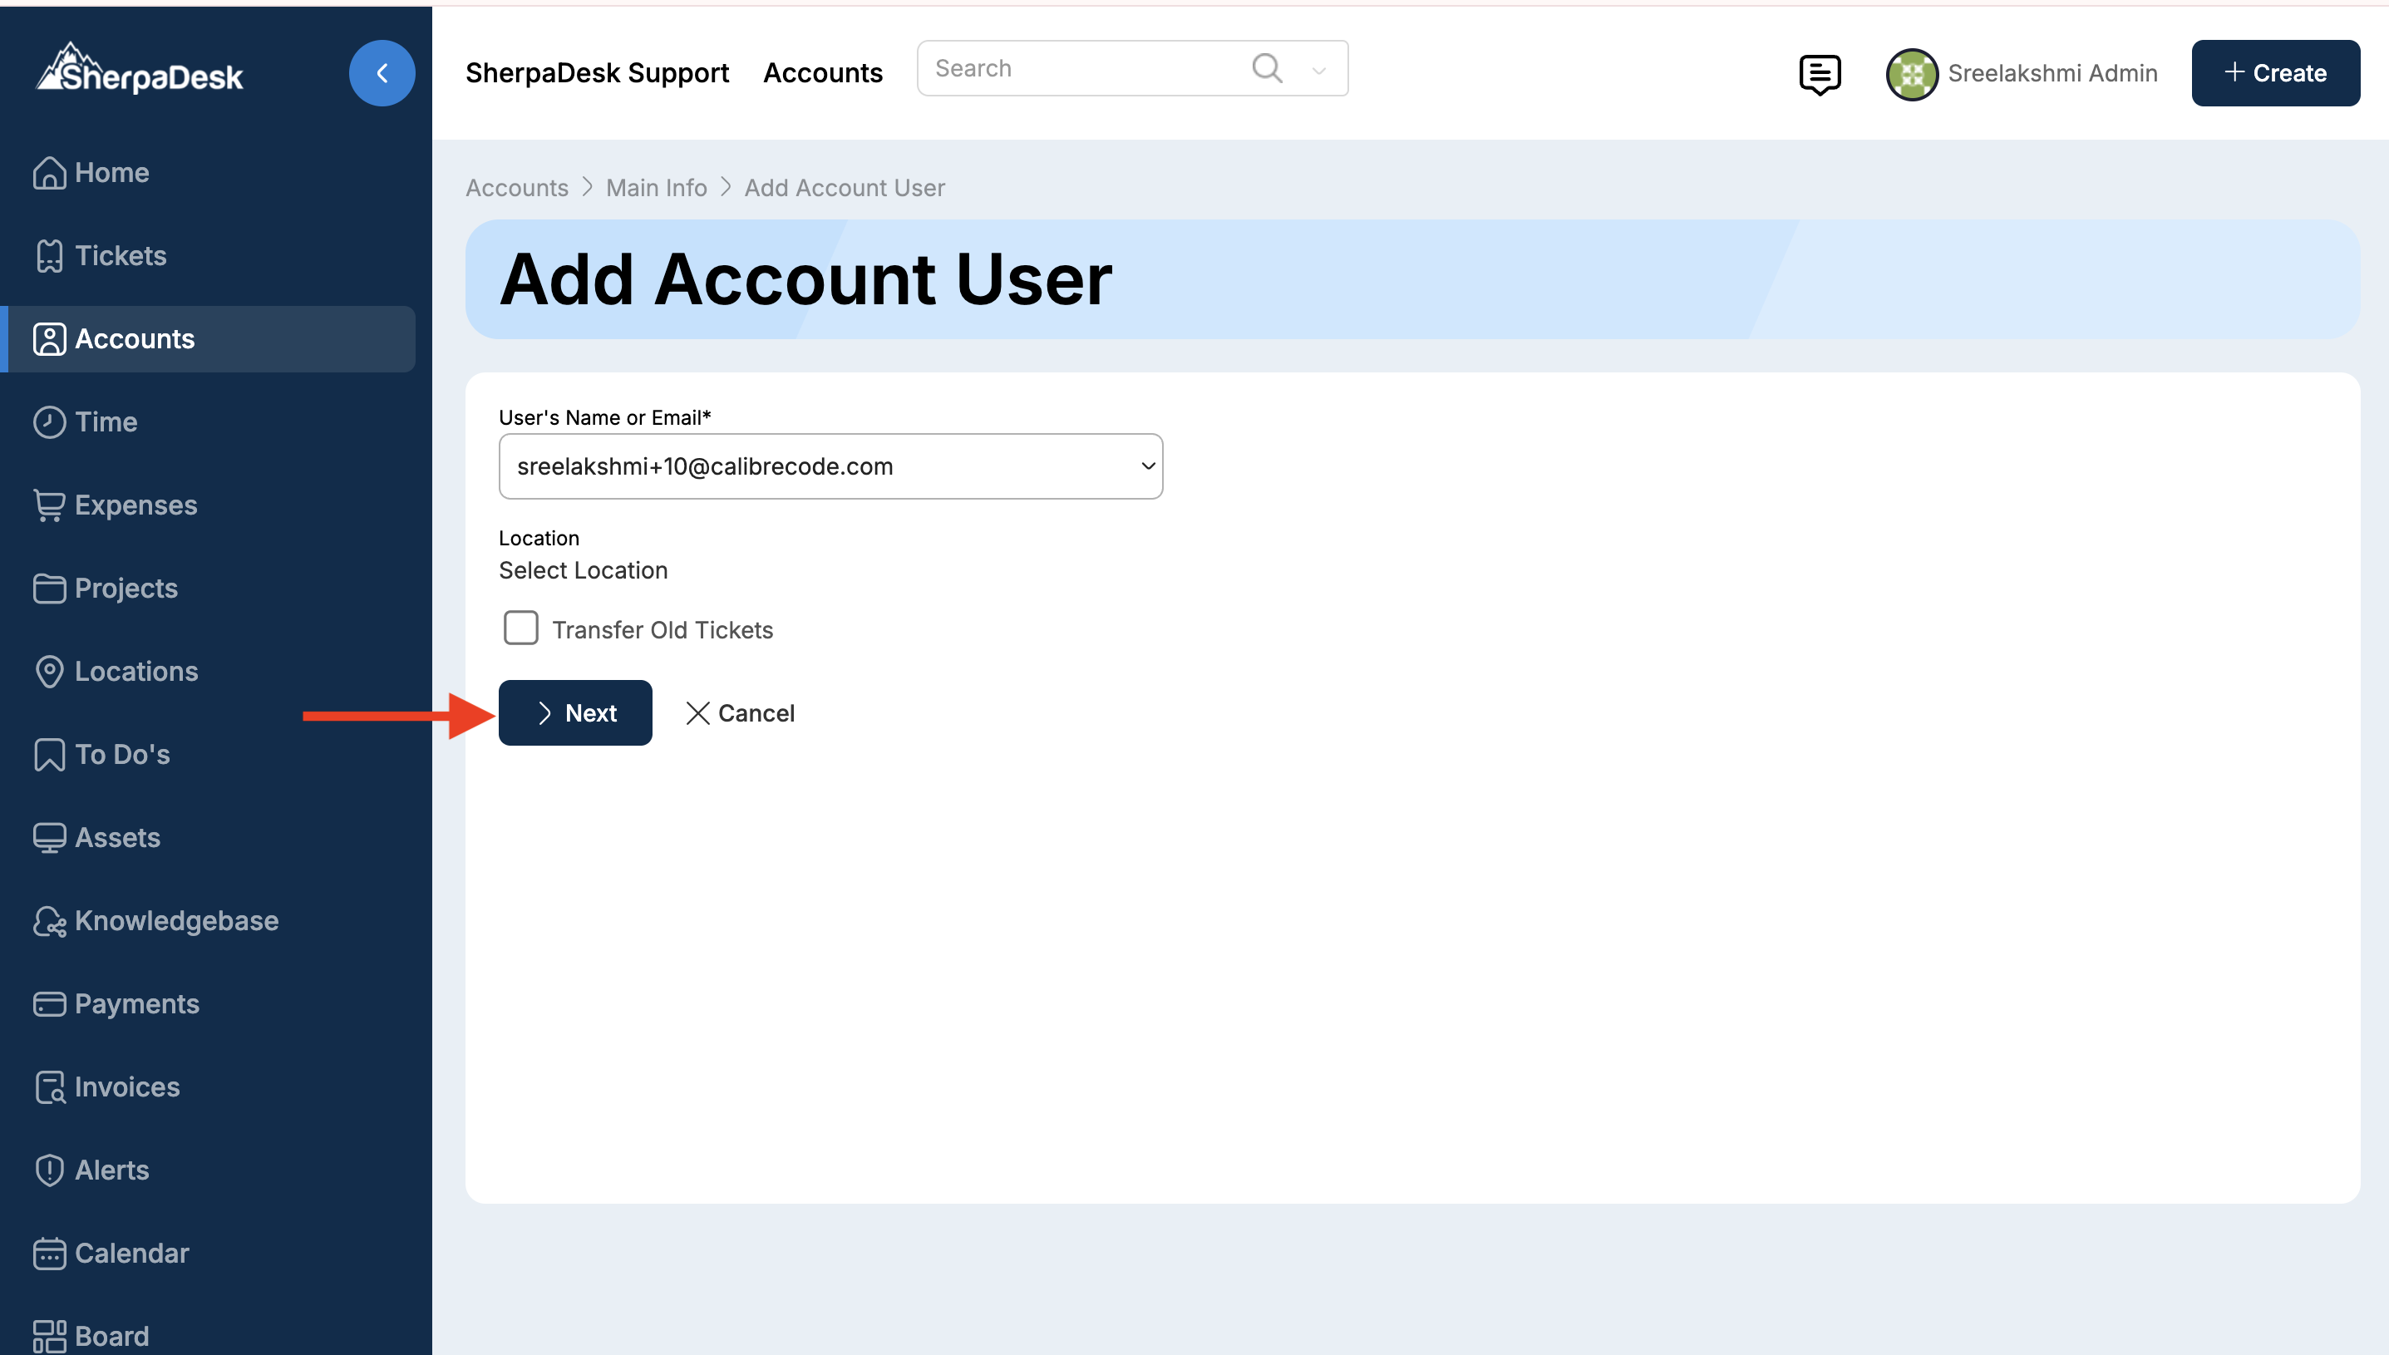This screenshot has height=1355, width=2389.
Task: Open the Alerts sidebar item
Action: pos(111,1170)
